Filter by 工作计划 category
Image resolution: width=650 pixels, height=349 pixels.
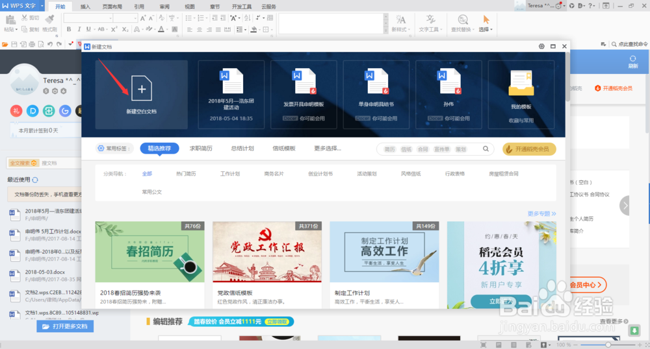pyautogui.click(x=230, y=174)
